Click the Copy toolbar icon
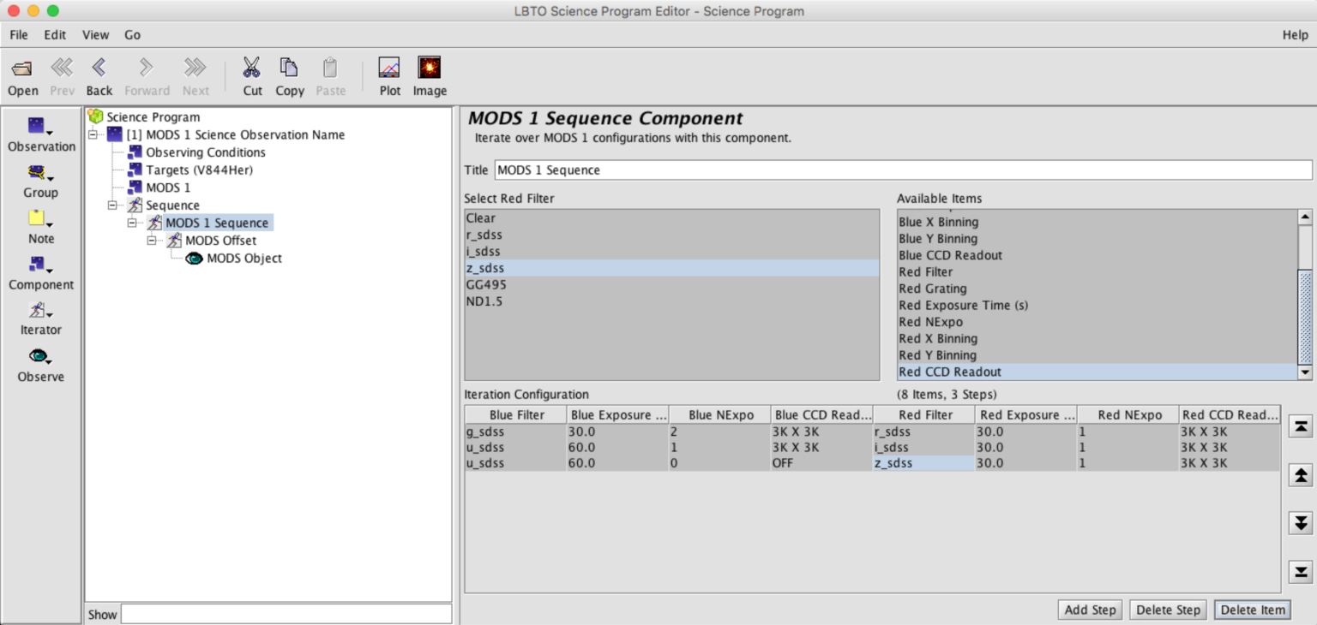Image resolution: width=1317 pixels, height=625 pixels. pos(289,68)
